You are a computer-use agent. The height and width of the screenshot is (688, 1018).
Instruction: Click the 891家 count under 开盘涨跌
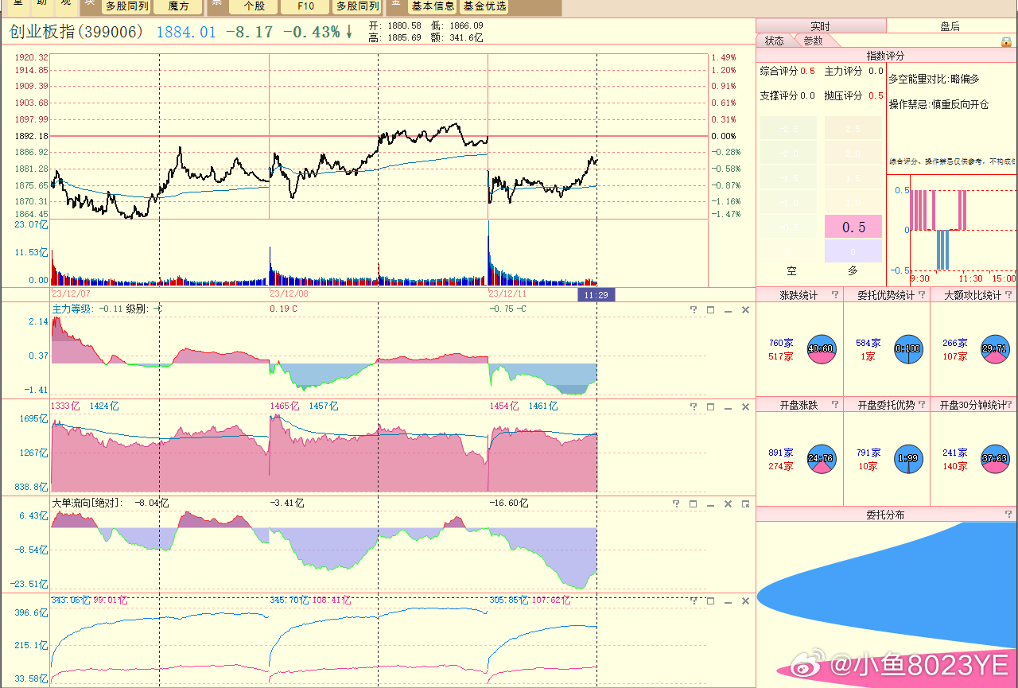[x=781, y=453]
